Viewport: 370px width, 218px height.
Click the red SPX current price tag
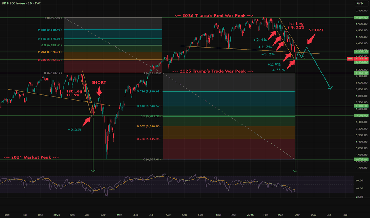click(x=359, y=59)
